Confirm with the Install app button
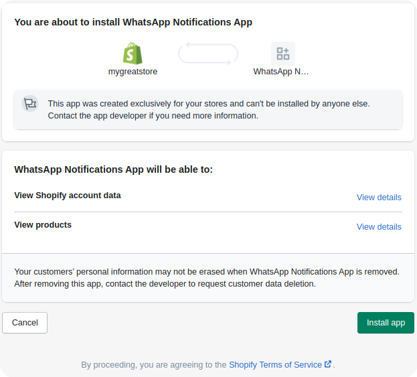The height and width of the screenshot is (377, 417). pyautogui.click(x=386, y=323)
